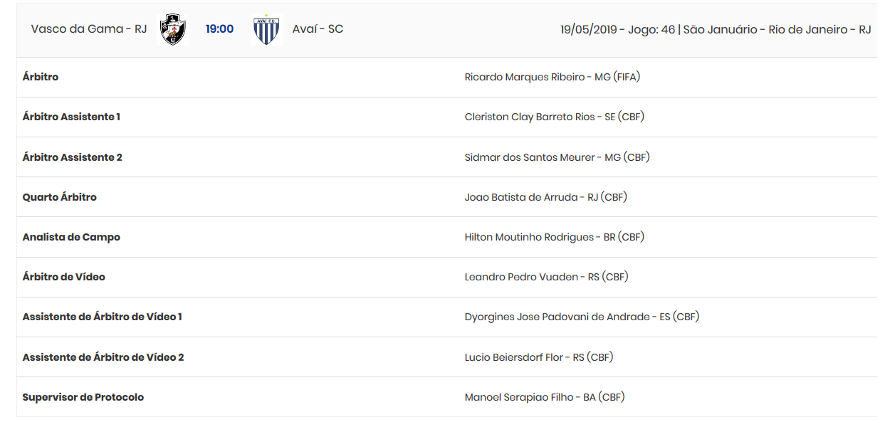885x422 pixels.
Task: Click the Vasco da Gama club crest
Action: coord(173,29)
